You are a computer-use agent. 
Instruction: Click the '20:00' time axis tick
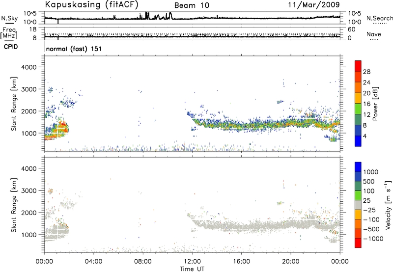pos(290,262)
